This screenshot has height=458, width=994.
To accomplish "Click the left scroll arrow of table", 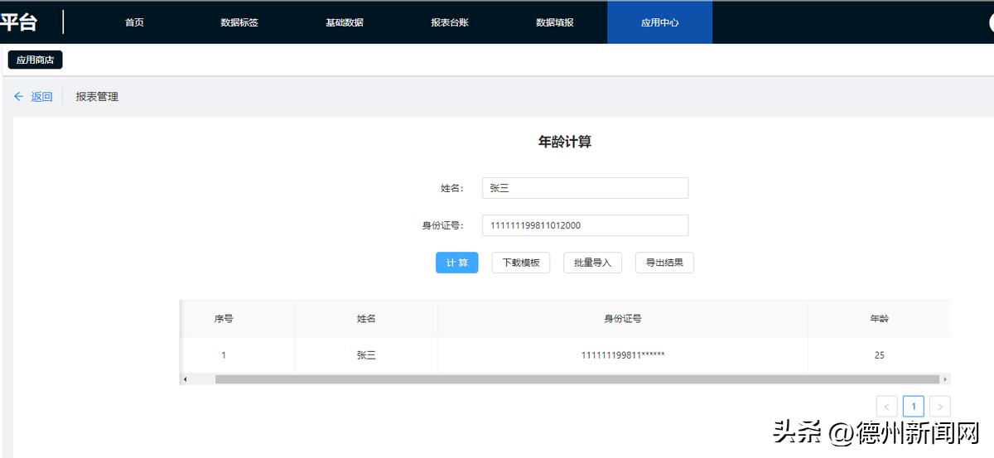I will [185, 379].
